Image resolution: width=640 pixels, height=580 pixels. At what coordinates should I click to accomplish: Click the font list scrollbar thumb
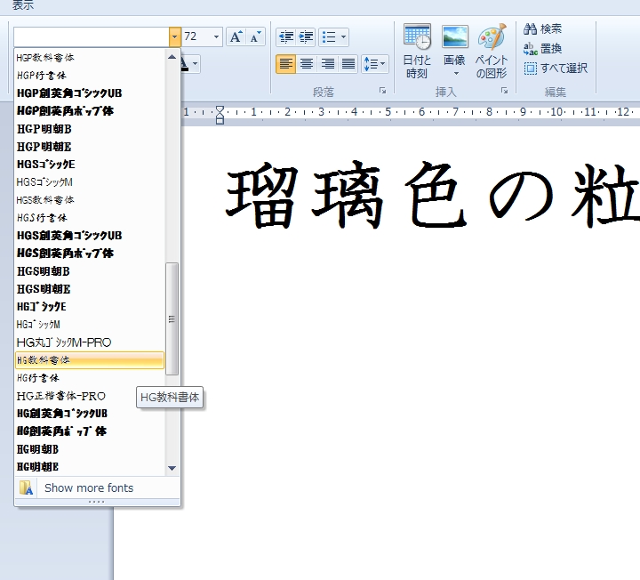click(x=172, y=318)
